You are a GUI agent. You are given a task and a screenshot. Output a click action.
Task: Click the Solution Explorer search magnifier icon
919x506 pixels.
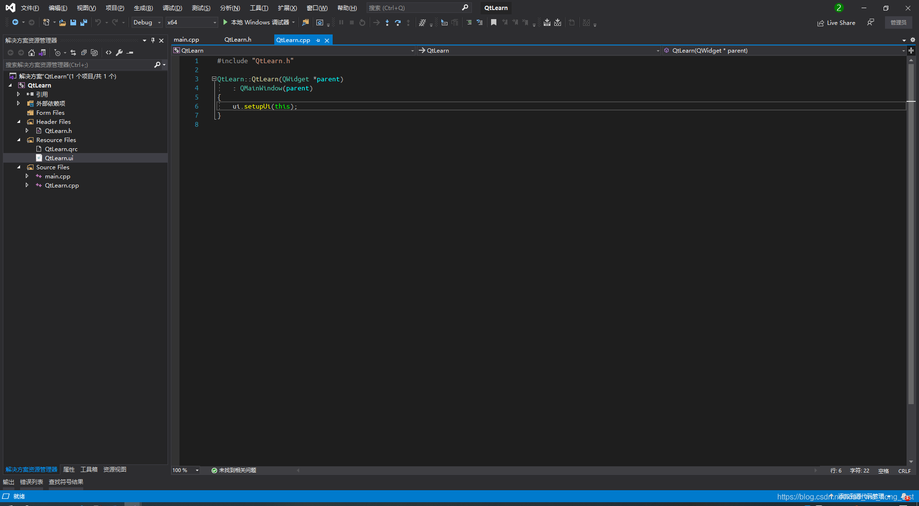157,65
